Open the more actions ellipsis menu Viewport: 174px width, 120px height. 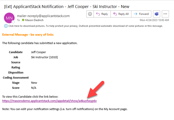point(166,14)
